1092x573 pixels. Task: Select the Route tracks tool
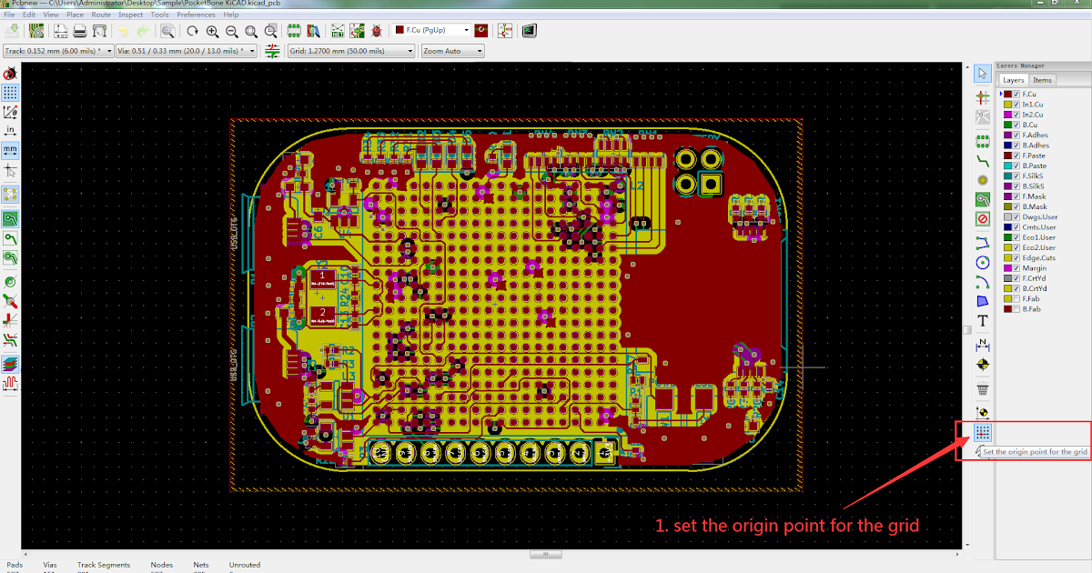982,160
